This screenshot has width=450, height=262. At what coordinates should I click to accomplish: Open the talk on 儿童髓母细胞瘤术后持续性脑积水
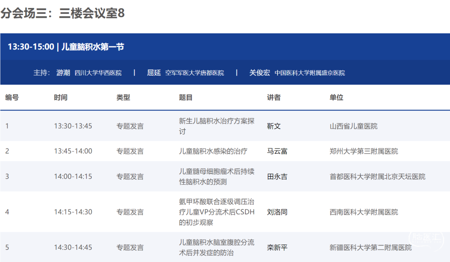point(216,176)
